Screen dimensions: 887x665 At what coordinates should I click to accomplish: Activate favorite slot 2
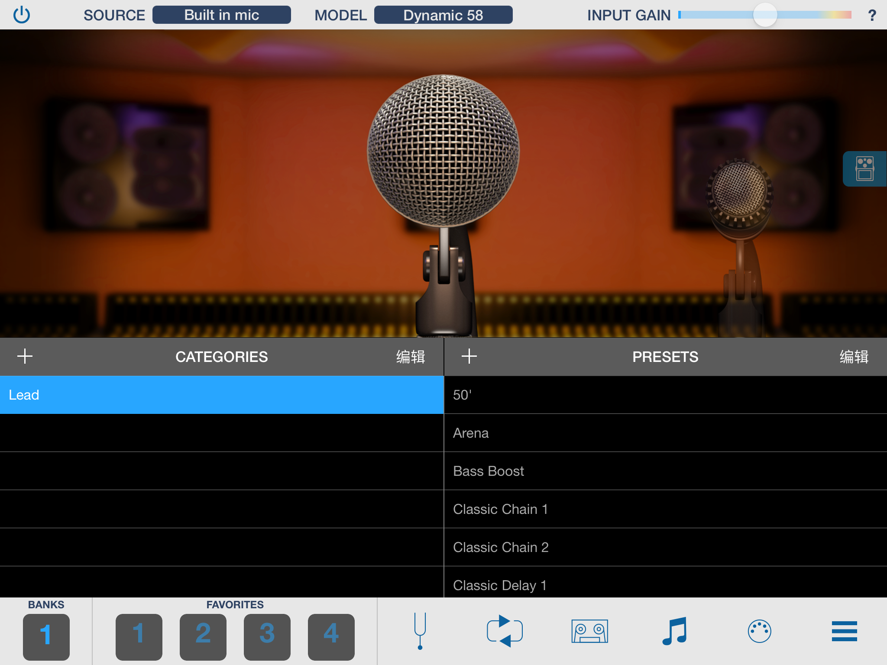(x=203, y=636)
